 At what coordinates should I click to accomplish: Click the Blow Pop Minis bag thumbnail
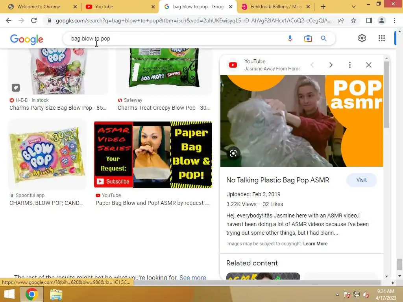[47, 154]
